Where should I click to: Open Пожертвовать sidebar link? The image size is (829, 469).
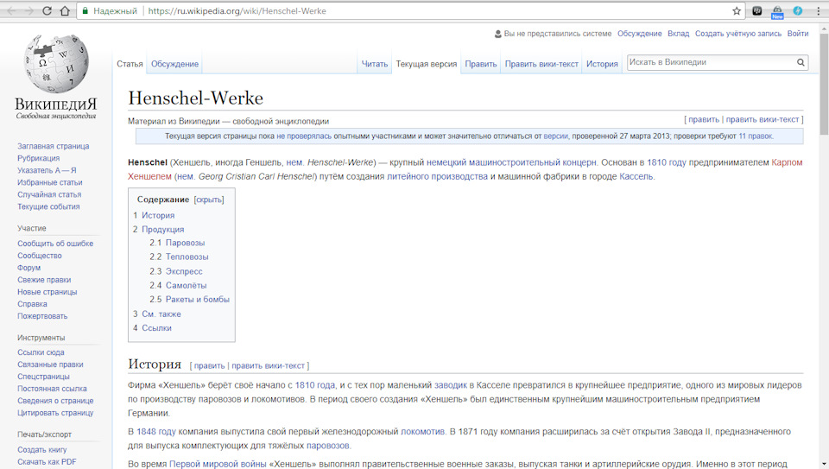(x=42, y=316)
